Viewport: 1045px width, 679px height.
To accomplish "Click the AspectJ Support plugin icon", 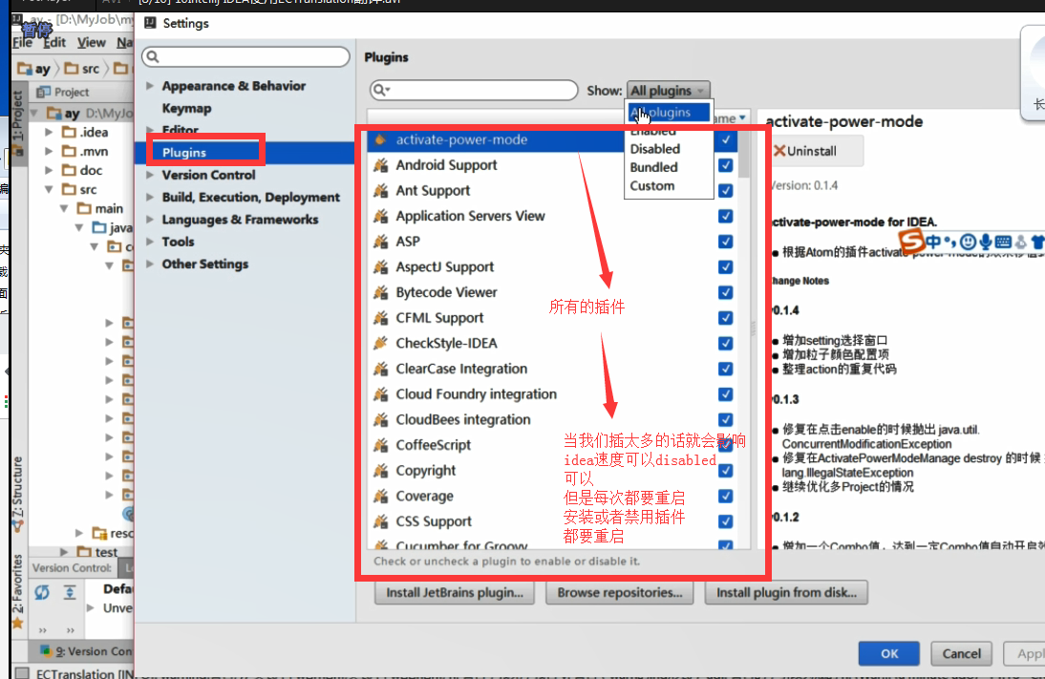I will point(380,267).
